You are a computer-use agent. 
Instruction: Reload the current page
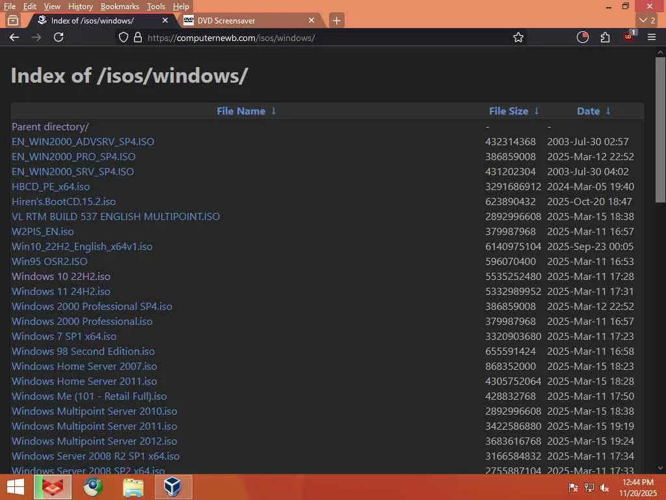coord(59,37)
